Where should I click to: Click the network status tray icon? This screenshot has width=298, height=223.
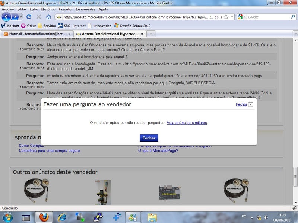tap(259, 217)
